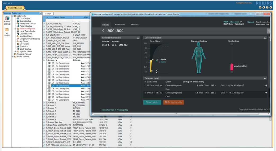Click the highlighted CT exam Acc: 4291 icon
Screen dimensions: 276x151
[50, 86]
